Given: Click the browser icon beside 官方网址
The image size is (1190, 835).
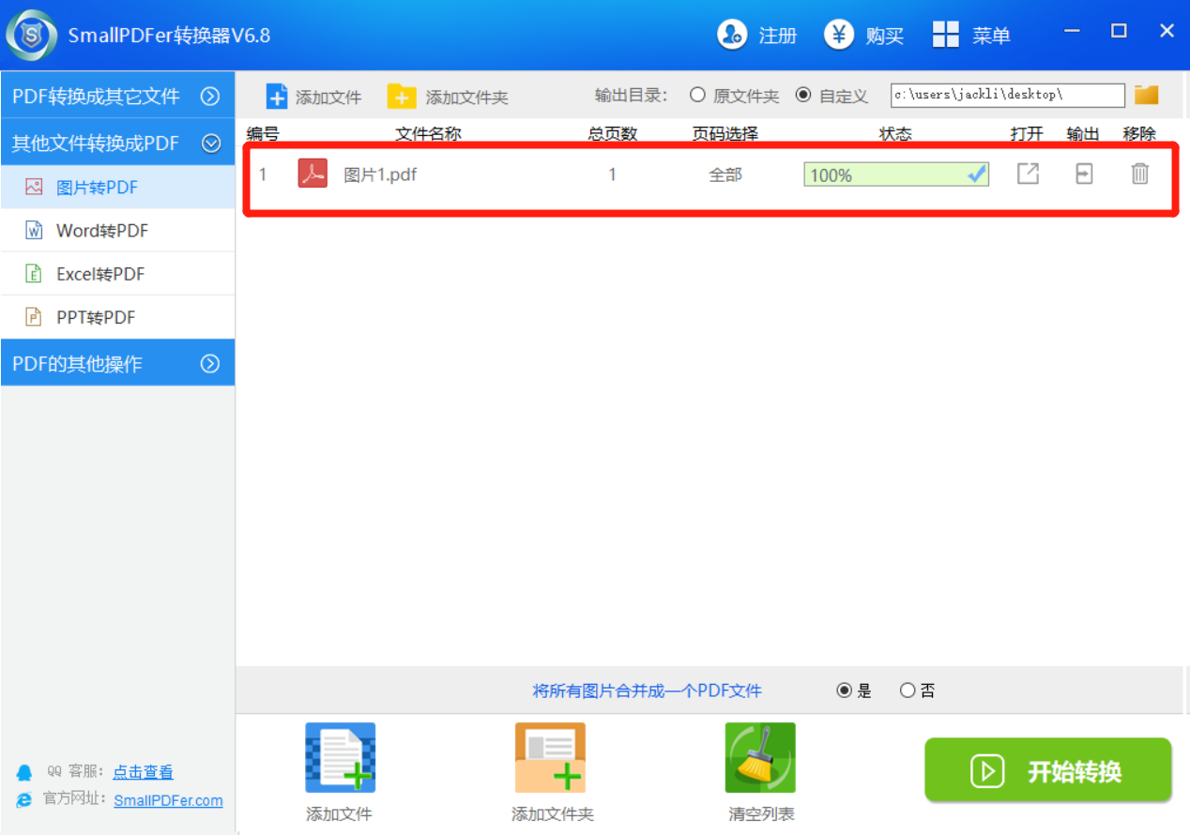Looking at the screenshot, I should pos(24,800).
